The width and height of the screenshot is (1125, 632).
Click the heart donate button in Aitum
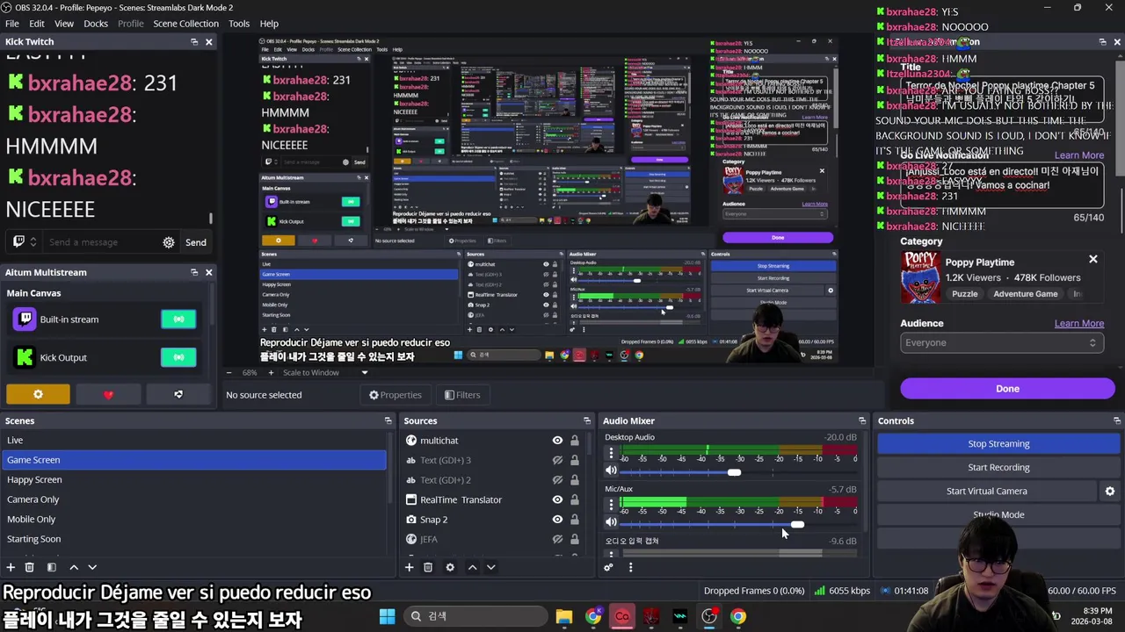(x=108, y=395)
